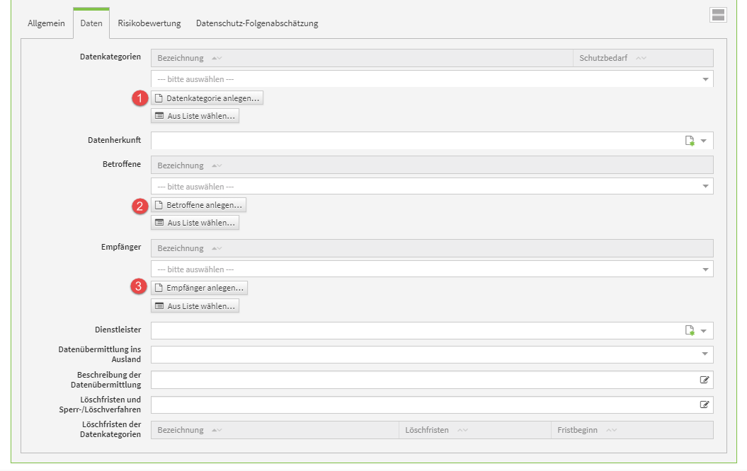The image size is (747, 471).
Task: Click the 'Betroffene anlegen...' button
Action: [198, 205]
